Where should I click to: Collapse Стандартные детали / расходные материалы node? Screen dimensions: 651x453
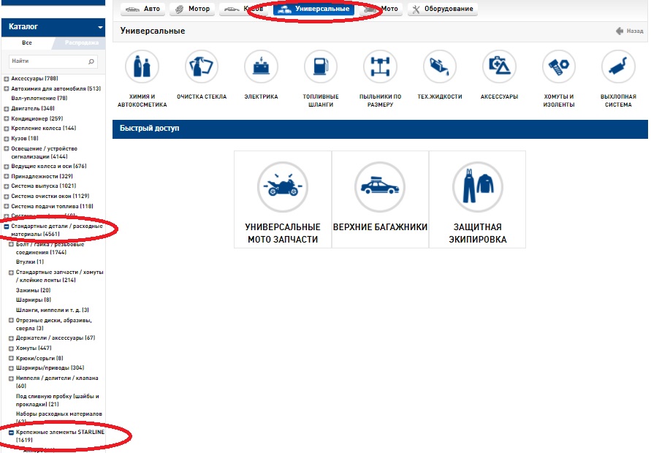click(x=7, y=226)
